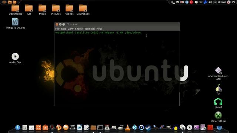237x133 pixels.
Task: Open the trash bin in the dock
Action: coord(219,128)
